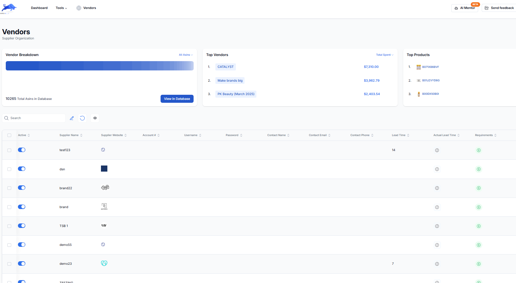Click the green requirements icon for test123

click(x=479, y=150)
